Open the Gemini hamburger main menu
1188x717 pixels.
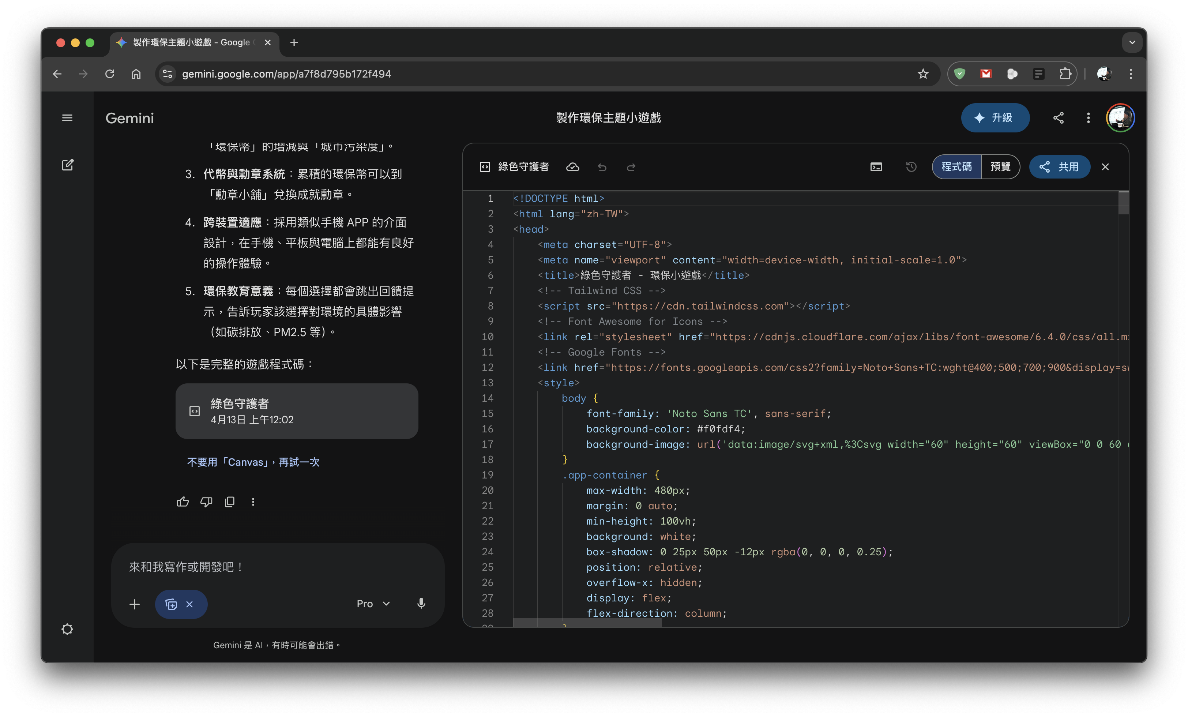pos(67,118)
